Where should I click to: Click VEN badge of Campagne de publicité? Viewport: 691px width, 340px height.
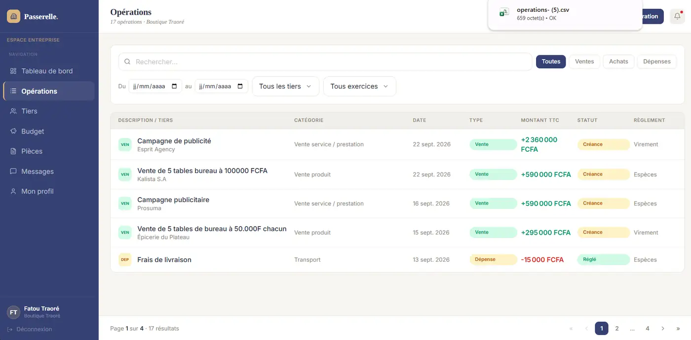click(125, 144)
